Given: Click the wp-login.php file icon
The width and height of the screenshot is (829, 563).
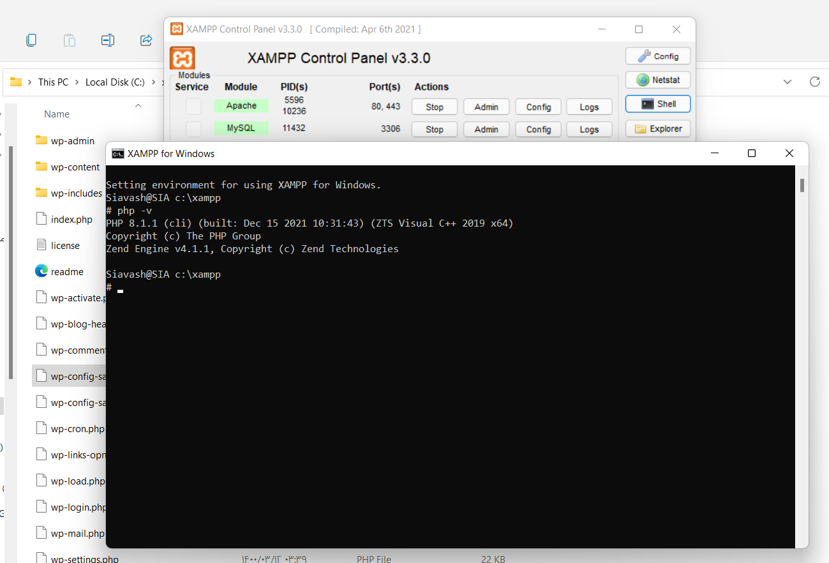Looking at the screenshot, I should click(x=41, y=507).
